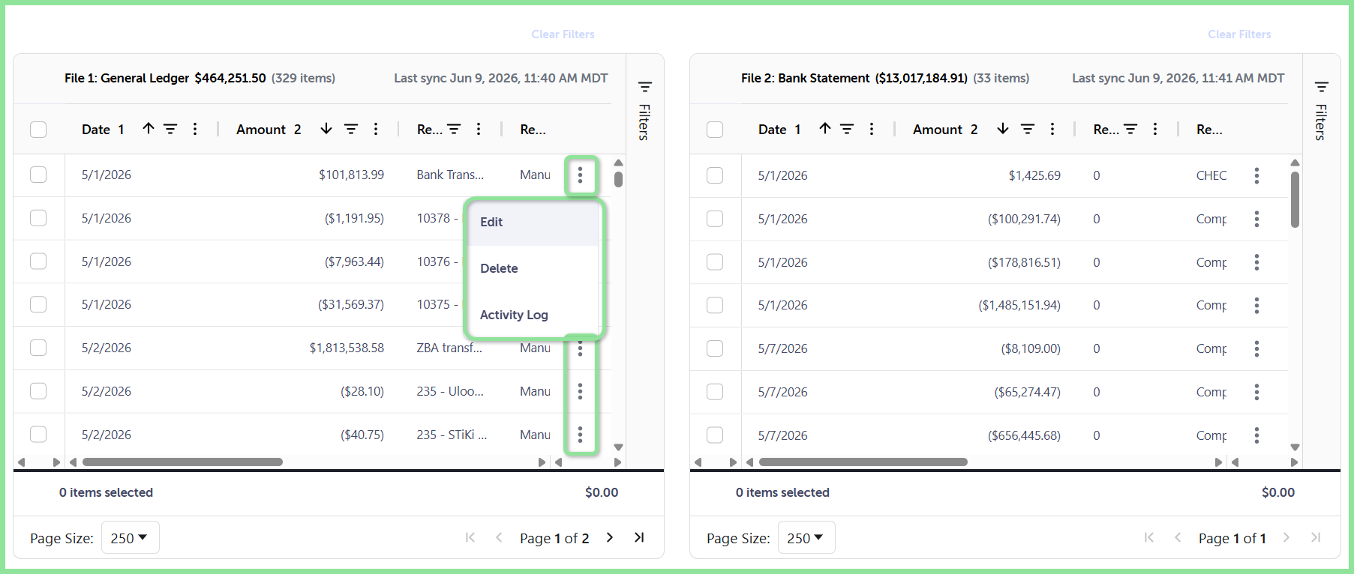This screenshot has width=1354, height=574.
Task: Open row menu for ($100,291.74) bank entry
Action: tap(1256, 219)
